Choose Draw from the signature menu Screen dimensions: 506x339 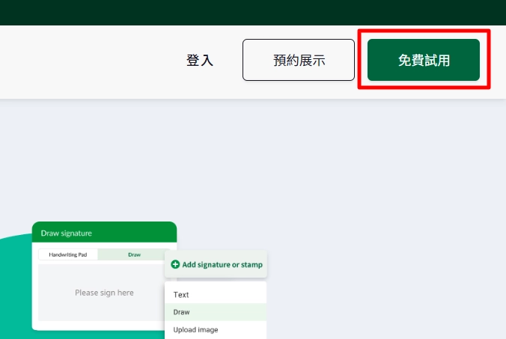coord(216,312)
